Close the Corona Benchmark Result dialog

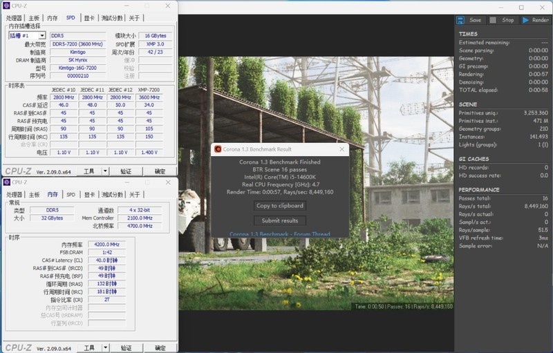pyautogui.click(x=341, y=149)
